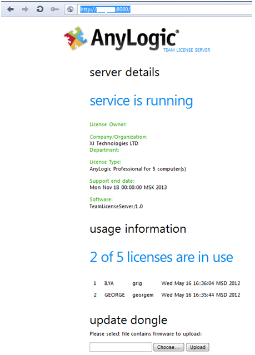Click the 'License Owner:' label
The image size is (255, 355).
pos(108,124)
